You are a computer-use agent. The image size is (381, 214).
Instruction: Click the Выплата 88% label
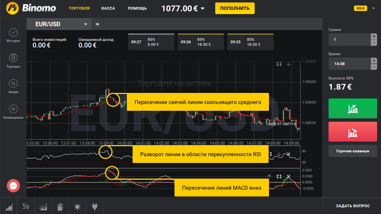(x=341, y=78)
